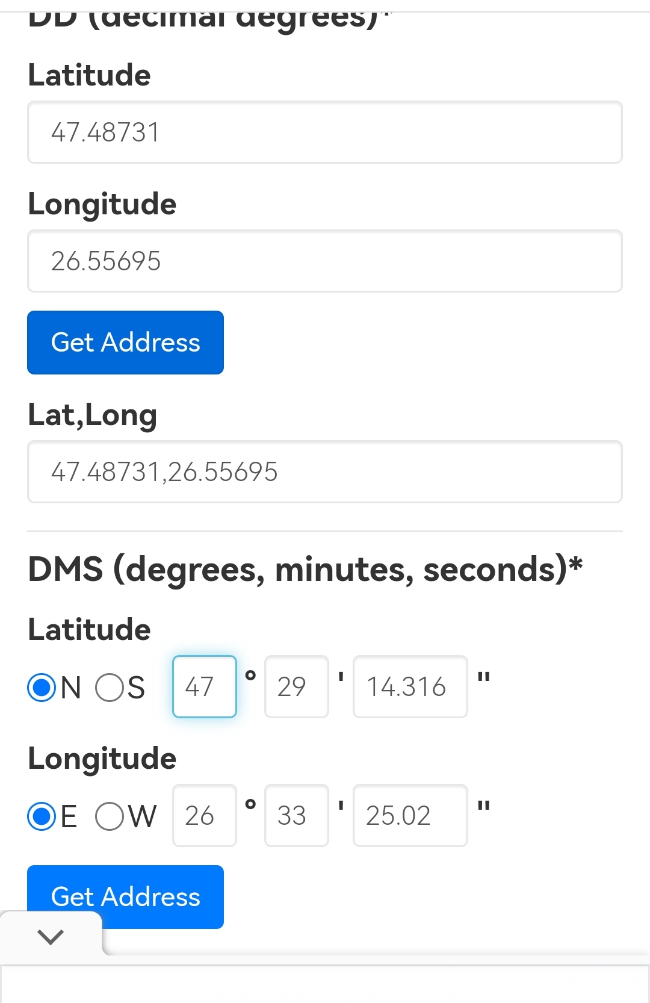
Task: Edit the DMS latitude seconds field 14.316
Action: point(410,687)
